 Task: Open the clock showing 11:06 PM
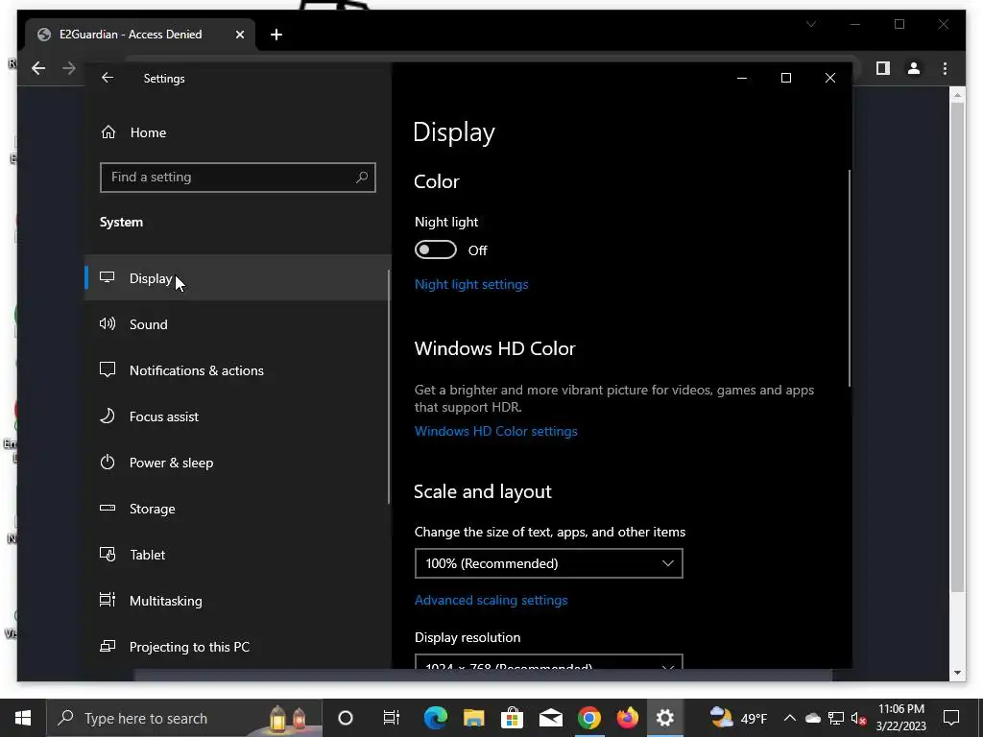[x=900, y=718]
